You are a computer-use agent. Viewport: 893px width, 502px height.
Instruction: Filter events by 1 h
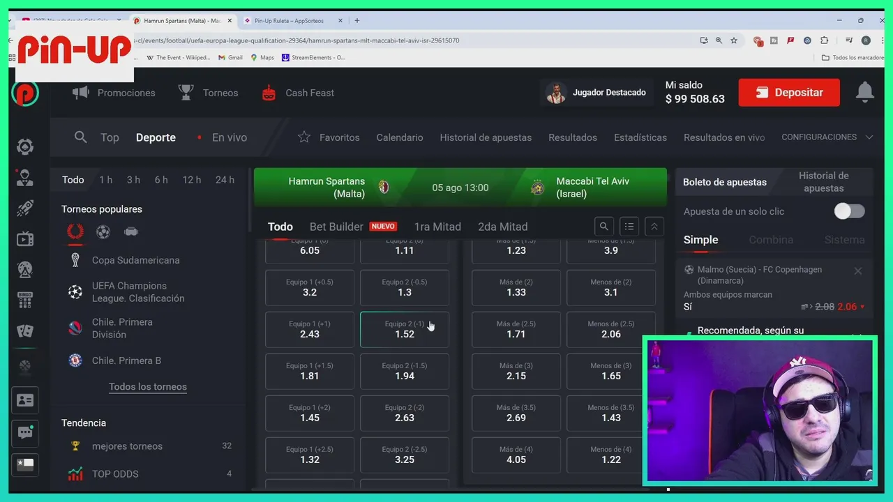pos(105,180)
